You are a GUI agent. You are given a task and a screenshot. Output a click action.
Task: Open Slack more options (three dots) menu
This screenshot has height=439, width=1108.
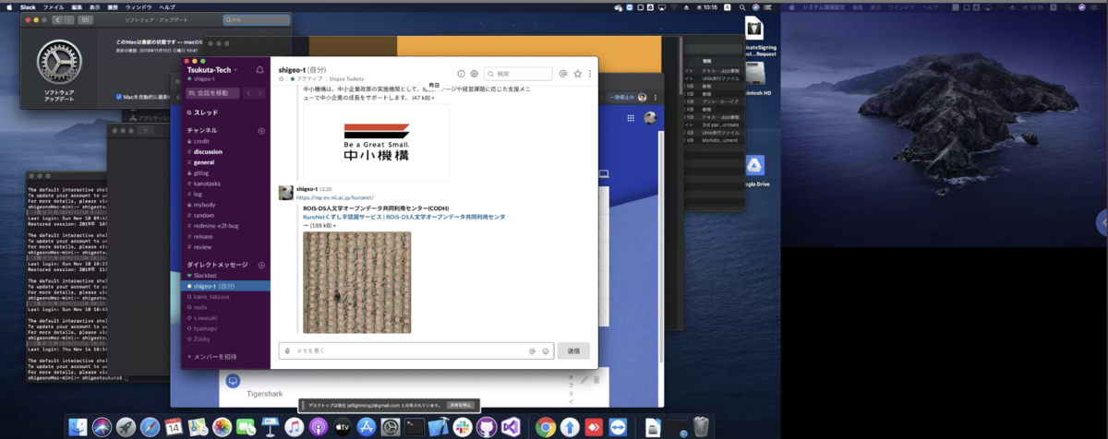[590, 74]
